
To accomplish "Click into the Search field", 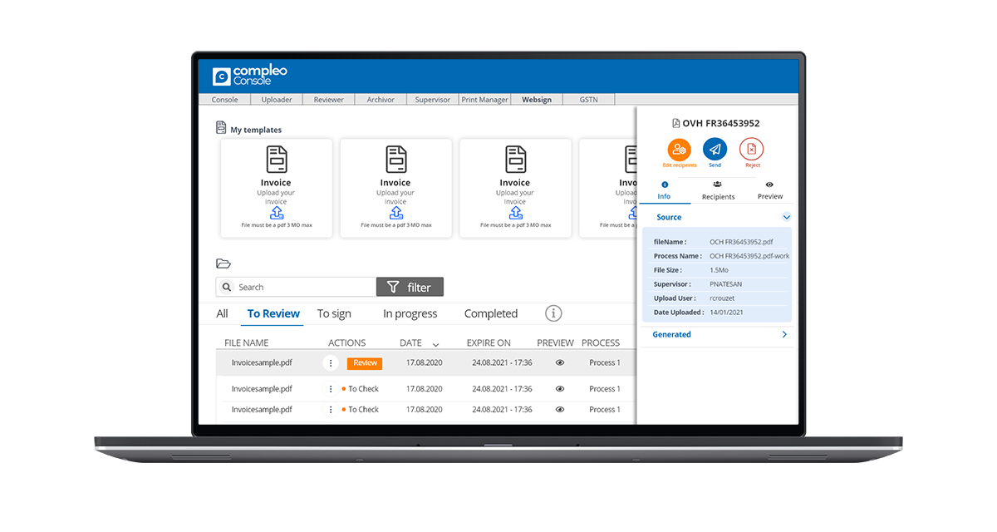I will tap(296, 287).
